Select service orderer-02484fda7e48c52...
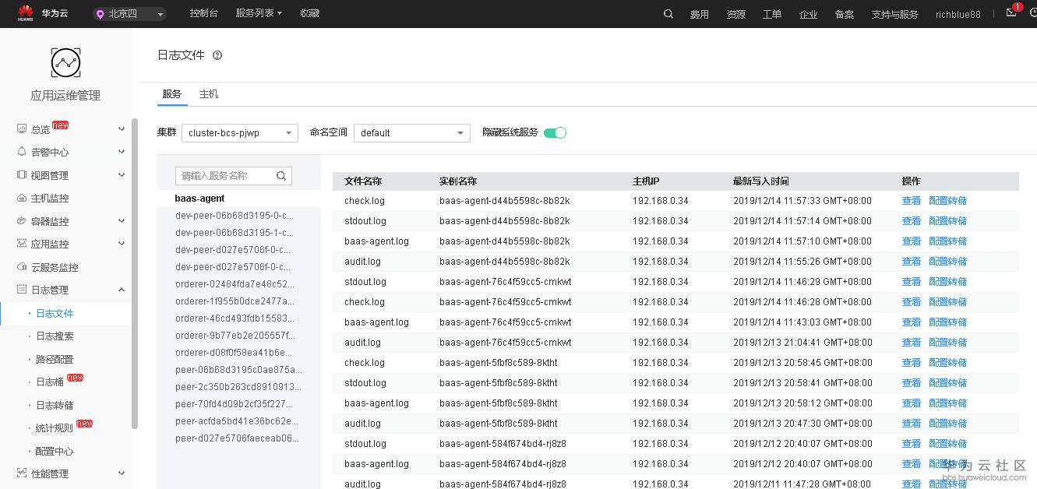Image resolution: width=1037 pixels, height=489 pixels. click(x=235, y=284)
